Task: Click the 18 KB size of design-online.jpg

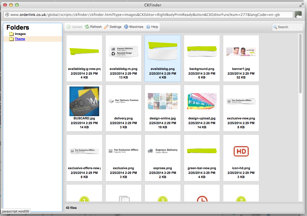Action: click(162, 127)
